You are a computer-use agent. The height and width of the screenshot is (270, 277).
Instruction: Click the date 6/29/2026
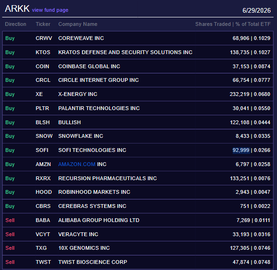[x=256, y=10]
